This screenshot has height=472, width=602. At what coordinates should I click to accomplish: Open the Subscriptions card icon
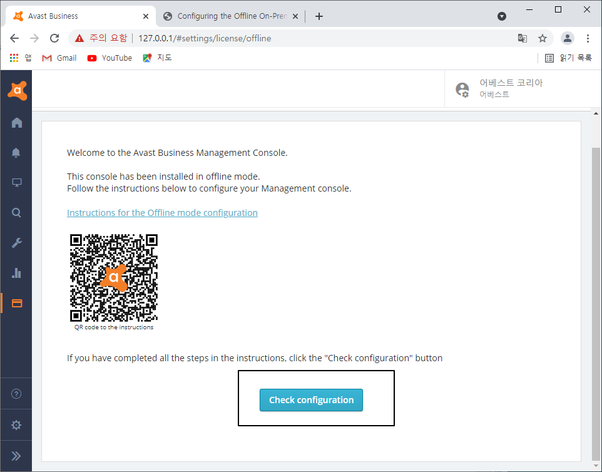(17, 304)
